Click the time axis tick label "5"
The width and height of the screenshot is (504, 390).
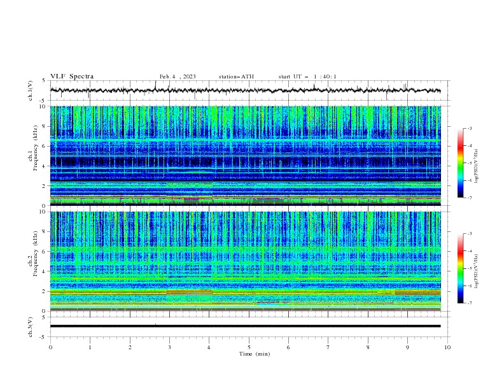[249, 347]
